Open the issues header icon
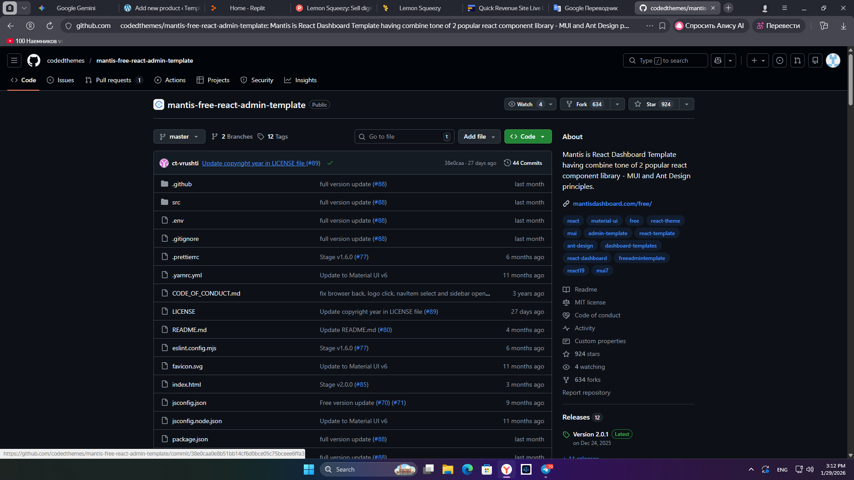Image resolution: width=854 pixels, height=480 pixels. 780,60
